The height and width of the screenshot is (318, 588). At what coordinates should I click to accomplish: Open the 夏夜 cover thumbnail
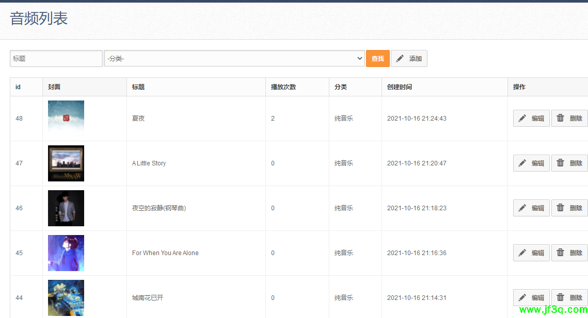tap(66, 118)
